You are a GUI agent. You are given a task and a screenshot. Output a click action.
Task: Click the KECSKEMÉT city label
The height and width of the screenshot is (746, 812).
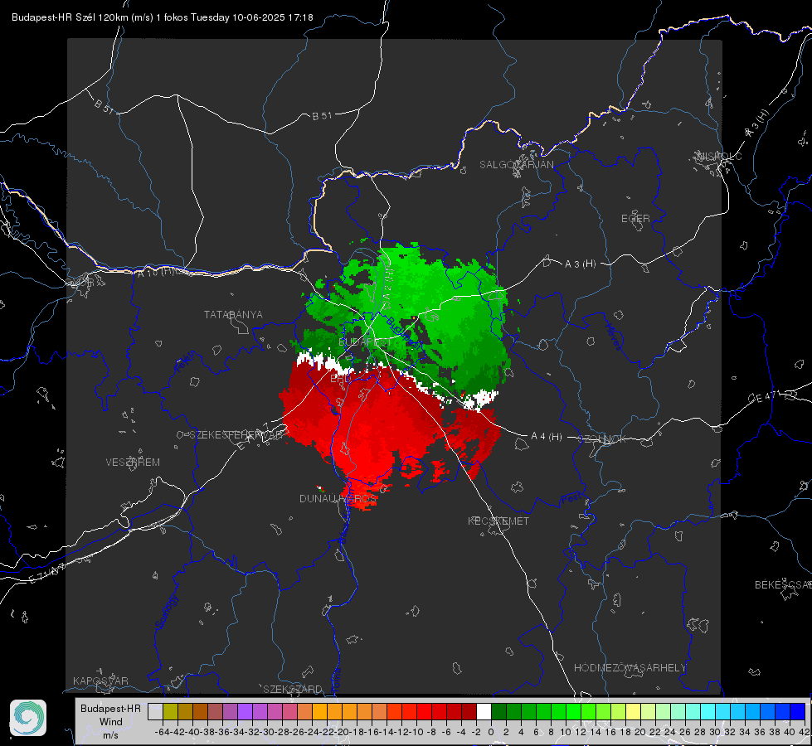coord(498,521)
